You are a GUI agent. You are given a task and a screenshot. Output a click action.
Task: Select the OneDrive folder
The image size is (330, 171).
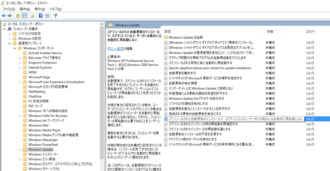point(35,97)
